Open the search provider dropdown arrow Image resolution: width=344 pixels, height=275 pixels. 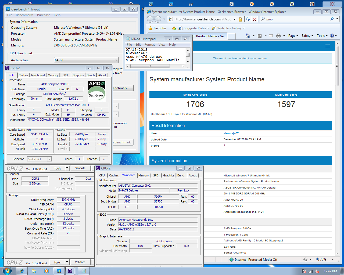click(338, 19)
